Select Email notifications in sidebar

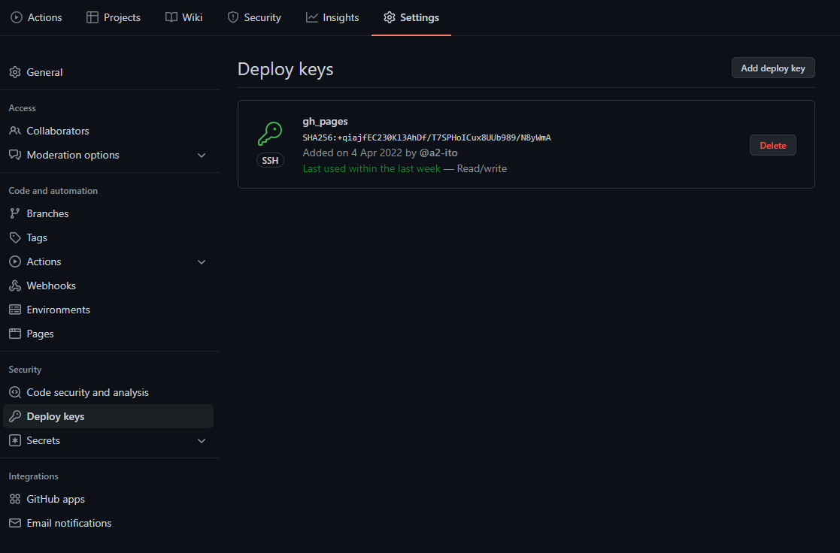click(x=68, y=523)
